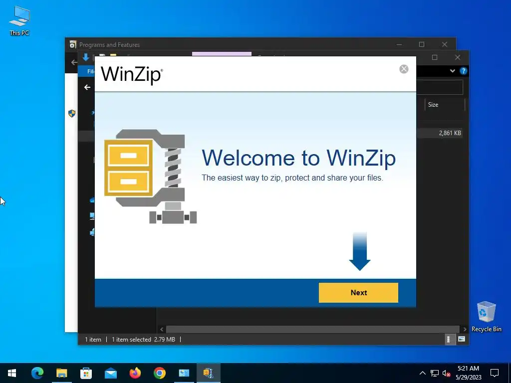Maximize the Programs and Features window
This screenshot has width=511, height=383.
421,44
